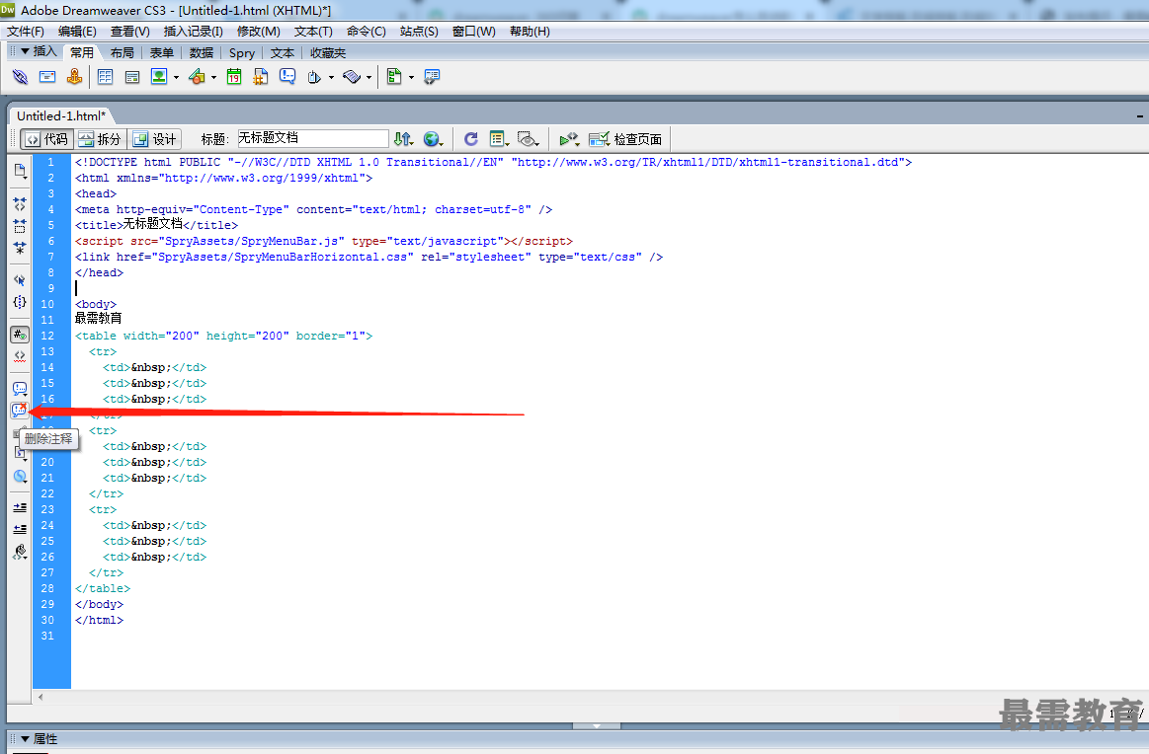Expand the Properties panel
The image size is (1149, 754).
tap(25, 738)
